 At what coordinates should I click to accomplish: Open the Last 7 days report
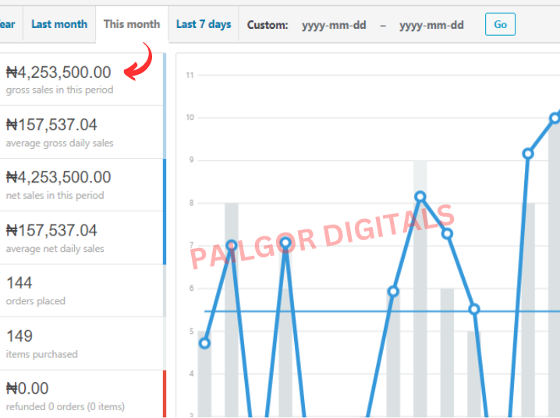click(203, 24)
